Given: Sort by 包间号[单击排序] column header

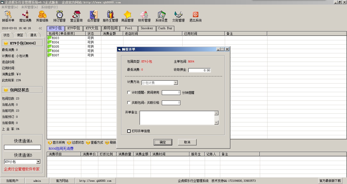Looking at the screenshot, I should click(x=66, y=34).
